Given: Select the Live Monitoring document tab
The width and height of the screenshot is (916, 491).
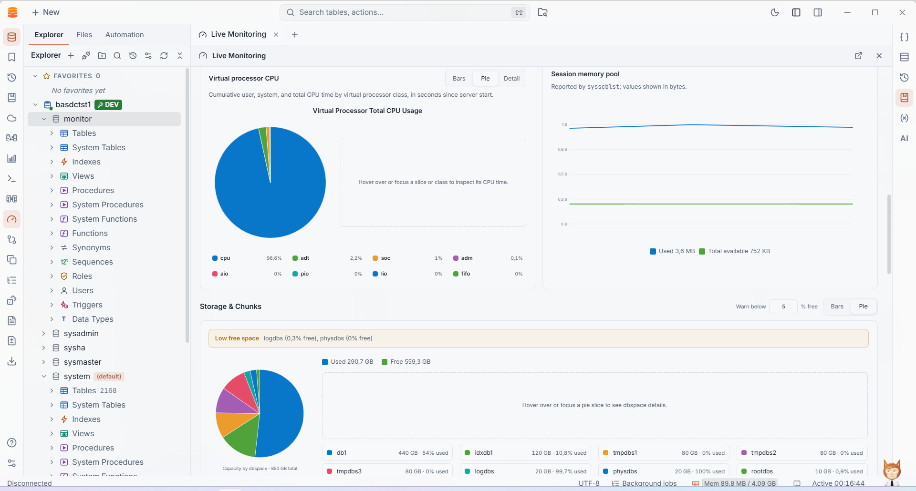Looking at the screenshot, I should coord(238,34).
